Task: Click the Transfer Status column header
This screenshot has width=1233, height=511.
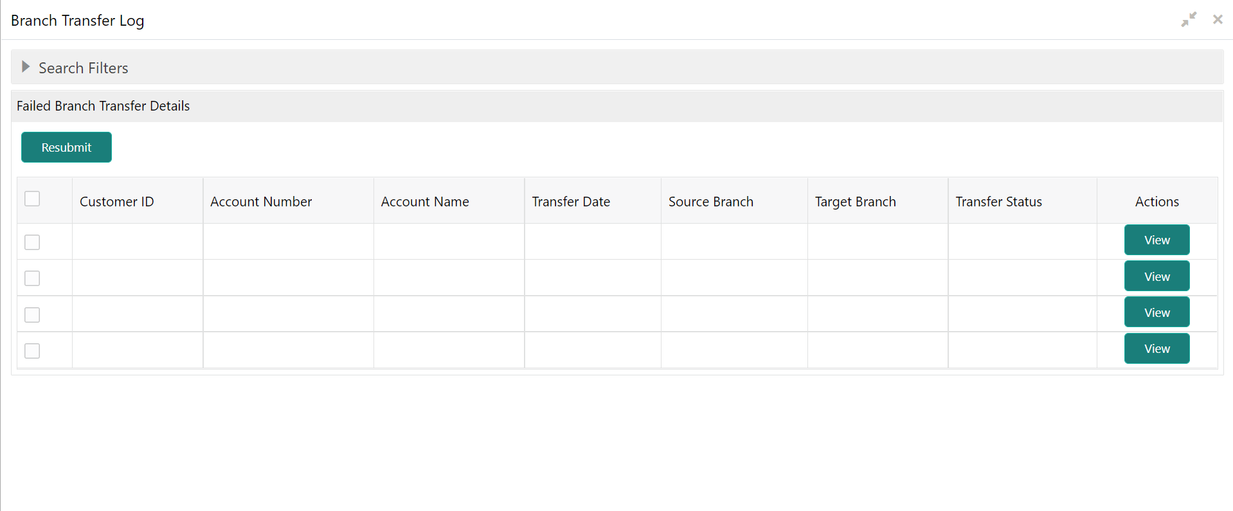Action: tap(998, 202)
